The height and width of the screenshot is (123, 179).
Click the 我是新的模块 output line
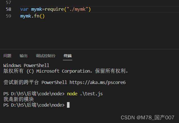(x=19, y=99)
